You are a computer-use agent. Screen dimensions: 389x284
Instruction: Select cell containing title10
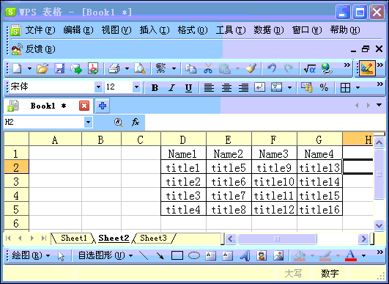click(x=274, y=182)
